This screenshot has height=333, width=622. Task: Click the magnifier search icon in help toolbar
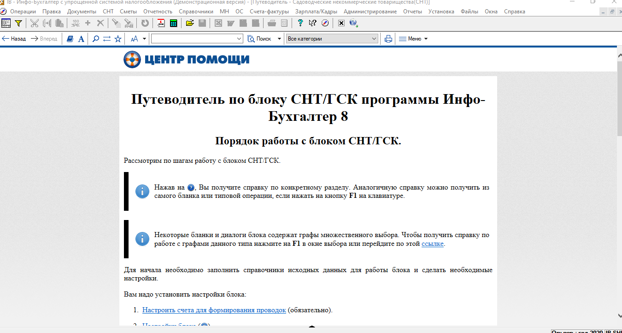point(96,39)
